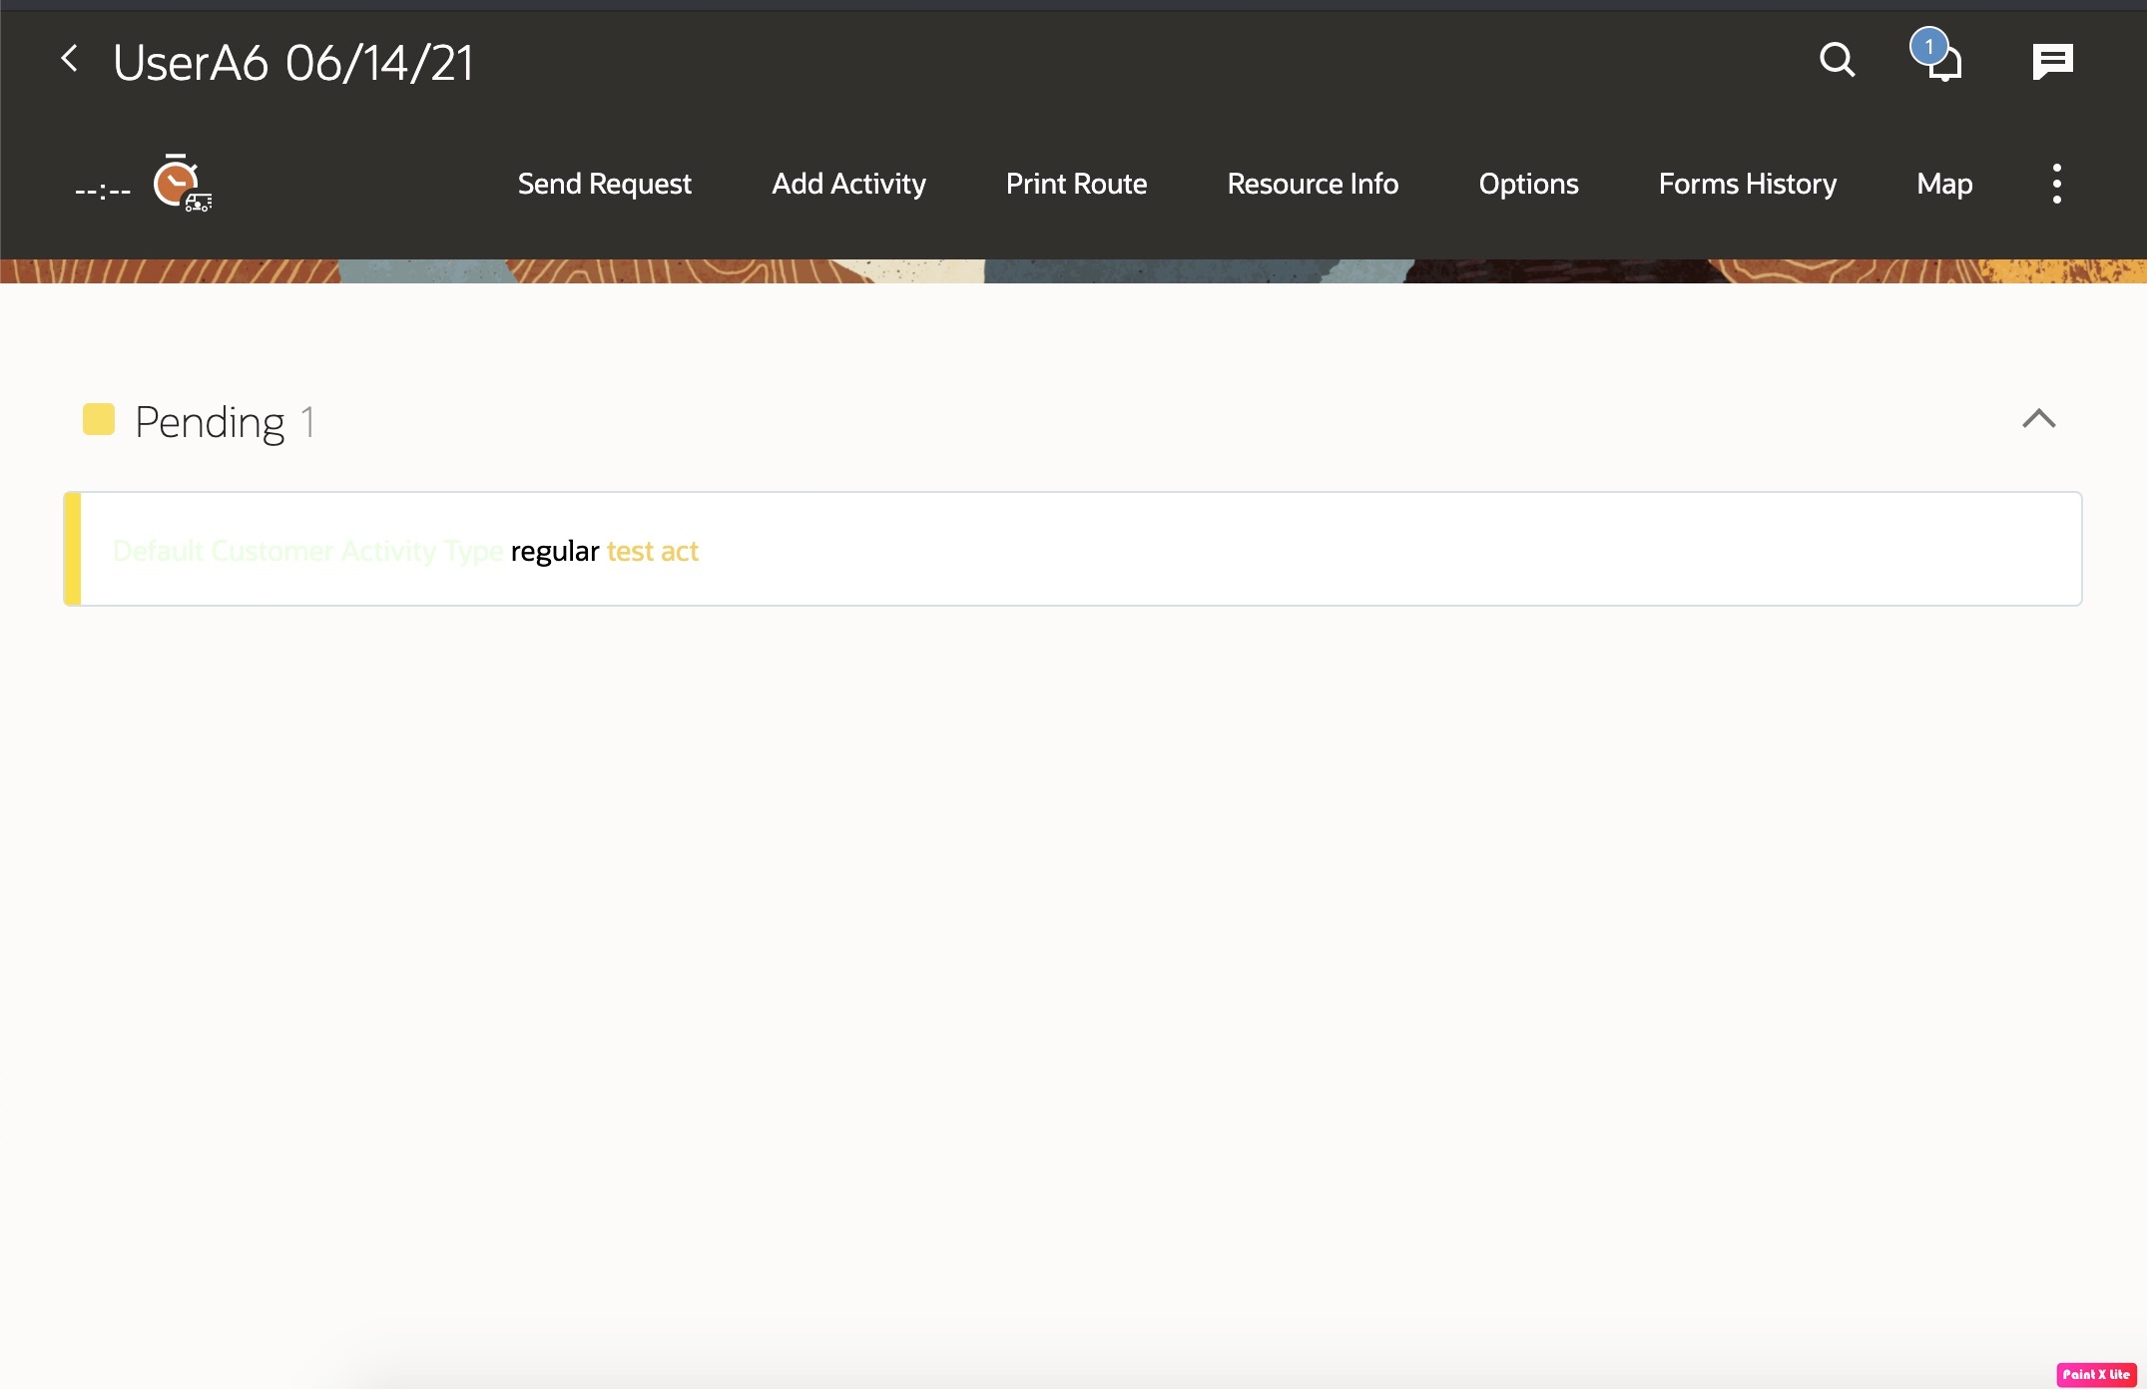Click the yellow pending status indicator
Viewport: 2147px width, 1396px height.
click(x=98, y=420)
